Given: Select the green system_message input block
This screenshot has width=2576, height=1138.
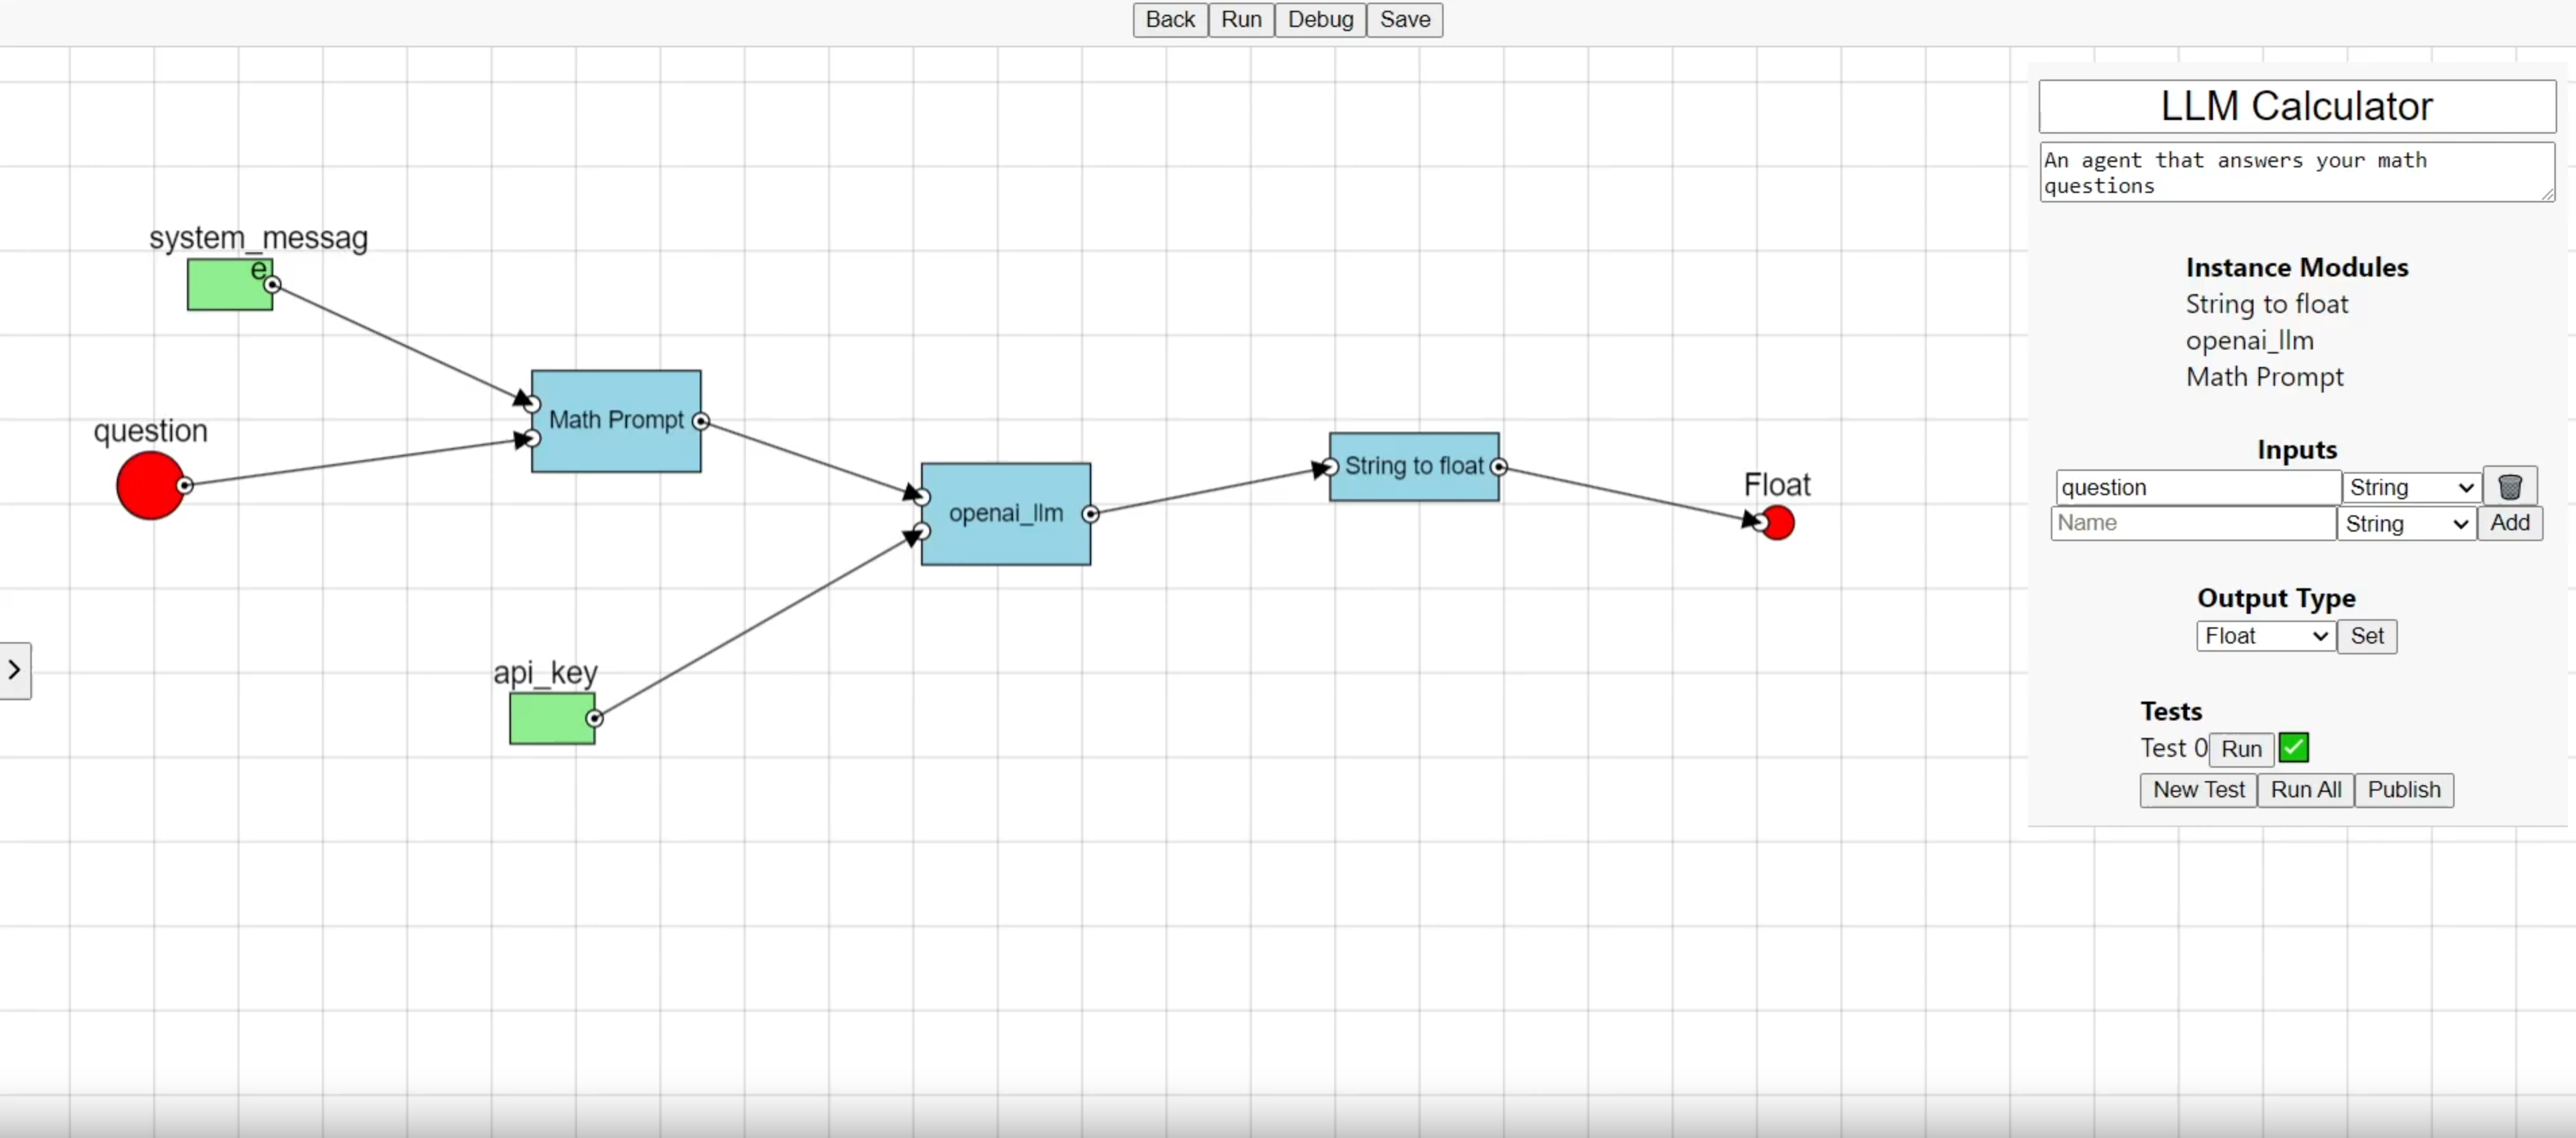Looking at the screenshot, I should tap(229, 285).
